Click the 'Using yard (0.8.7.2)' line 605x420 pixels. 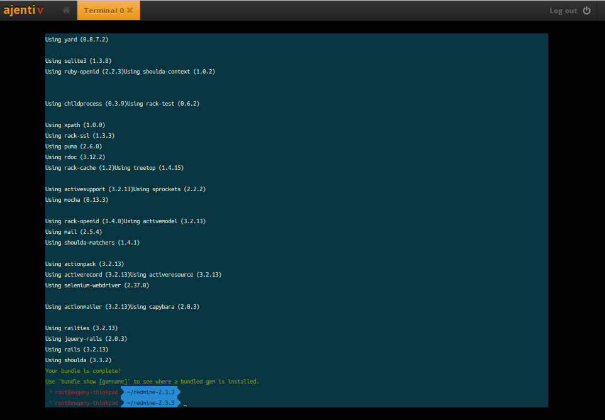pos(77,40)
